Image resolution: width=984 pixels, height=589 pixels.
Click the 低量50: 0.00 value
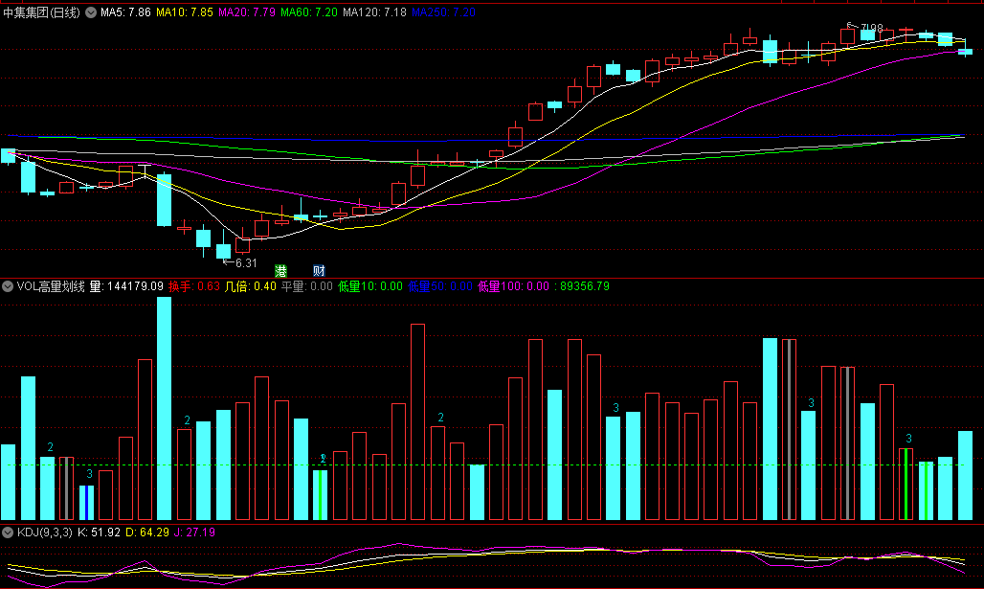click(x=440, y=286)
